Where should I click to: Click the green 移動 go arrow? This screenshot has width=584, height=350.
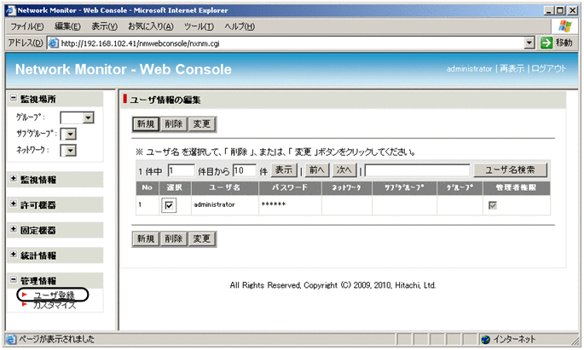pyautogui.click(x=546, y=43)
